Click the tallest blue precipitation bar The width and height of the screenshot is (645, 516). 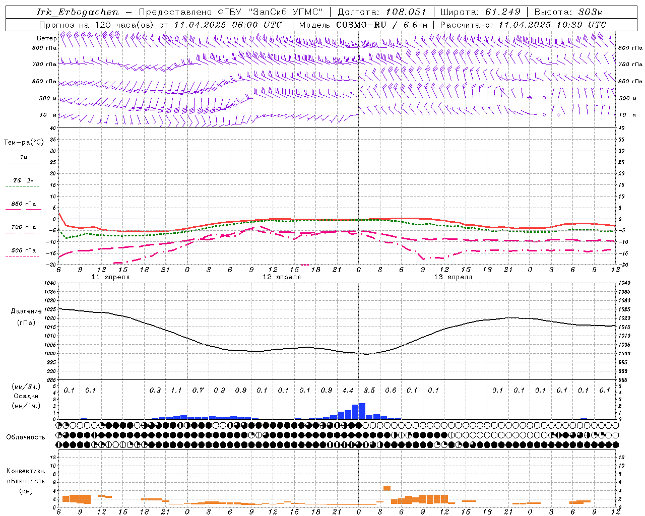click(362, 411)
